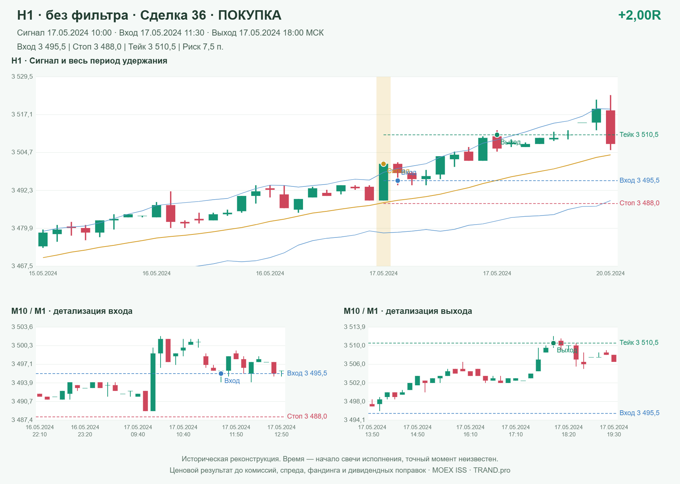Click the '17.05.2024 12:50' time label
This screenshot has width=680, height=484.
point(281,431)
